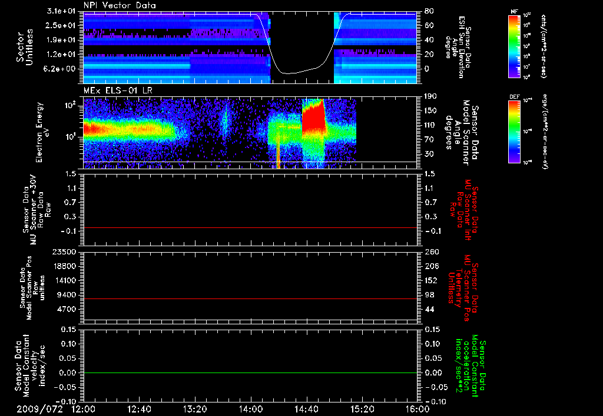Click the "260" telemetry tick value
Screen dimensions: 603x416
432,252
